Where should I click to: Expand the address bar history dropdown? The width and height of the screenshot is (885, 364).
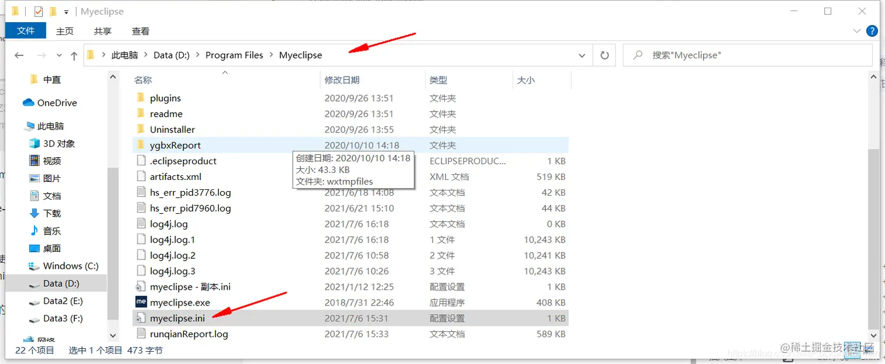(582, 56)
